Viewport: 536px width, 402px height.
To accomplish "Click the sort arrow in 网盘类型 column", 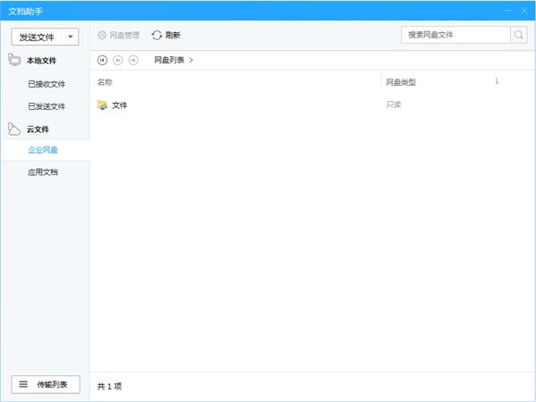I will point(497,81).
